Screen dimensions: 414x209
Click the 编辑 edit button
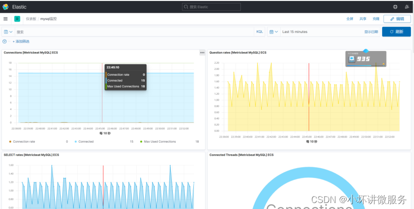point(397,19)
